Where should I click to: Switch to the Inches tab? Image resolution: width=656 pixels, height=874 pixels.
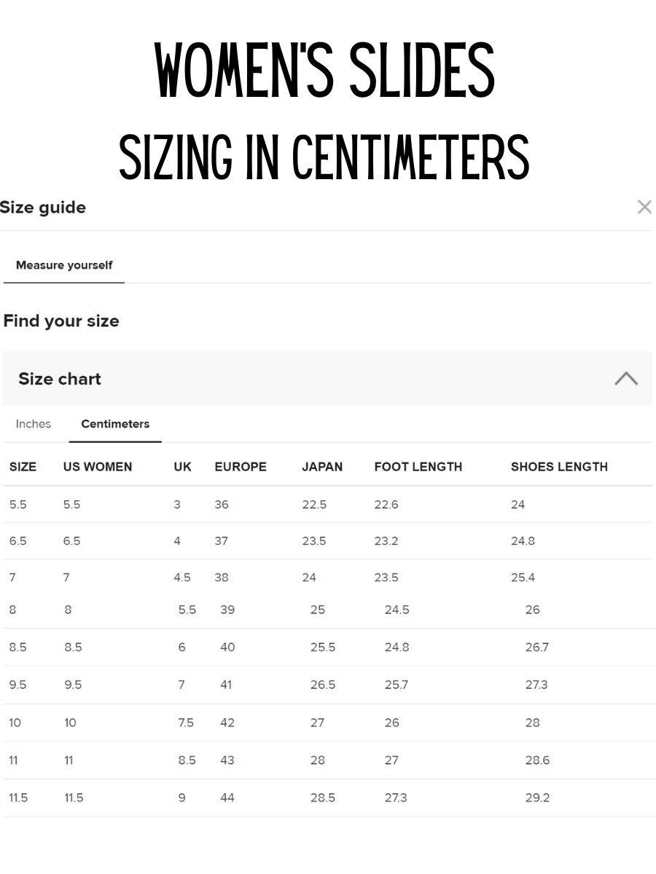(x=34, y=424)
